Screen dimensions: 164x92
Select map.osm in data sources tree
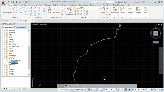click(x=14, y=63)
